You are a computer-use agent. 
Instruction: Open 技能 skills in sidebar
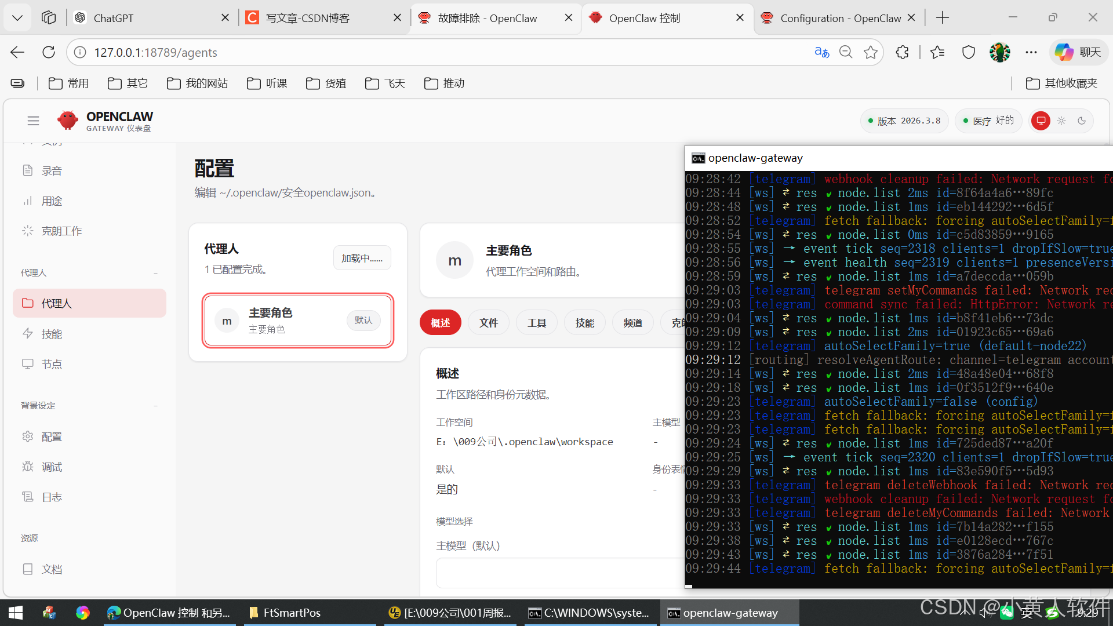pos(51,334)
